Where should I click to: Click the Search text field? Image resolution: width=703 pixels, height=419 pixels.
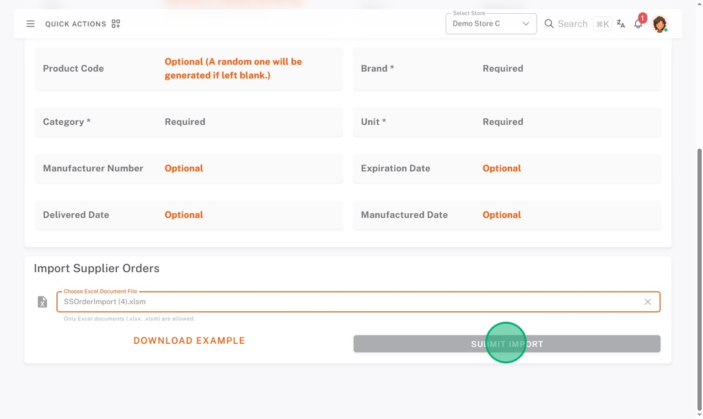coord(572,24)
